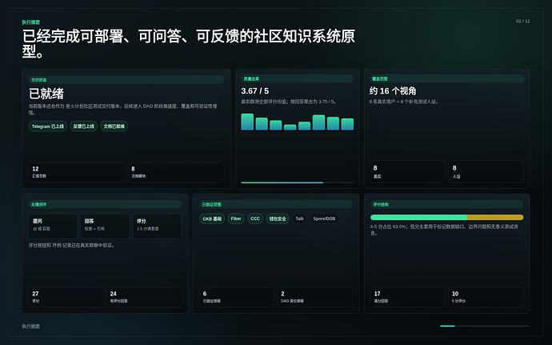The width and height of the screenshot is (552, 345).
Task: Enable the dimmed "Spore/DOB" tag
Action: coord(324,219)
